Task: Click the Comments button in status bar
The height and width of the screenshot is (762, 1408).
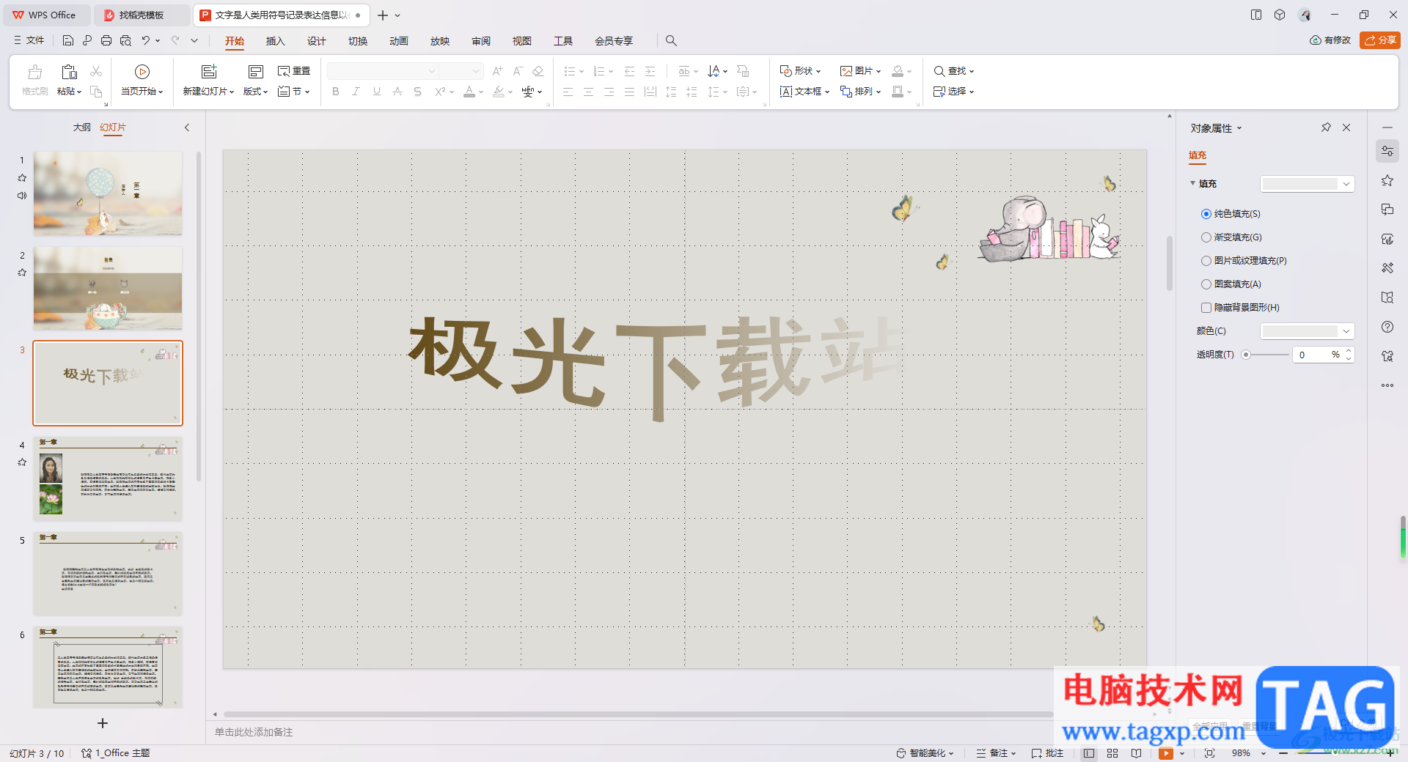Action: click(1047, 753)
